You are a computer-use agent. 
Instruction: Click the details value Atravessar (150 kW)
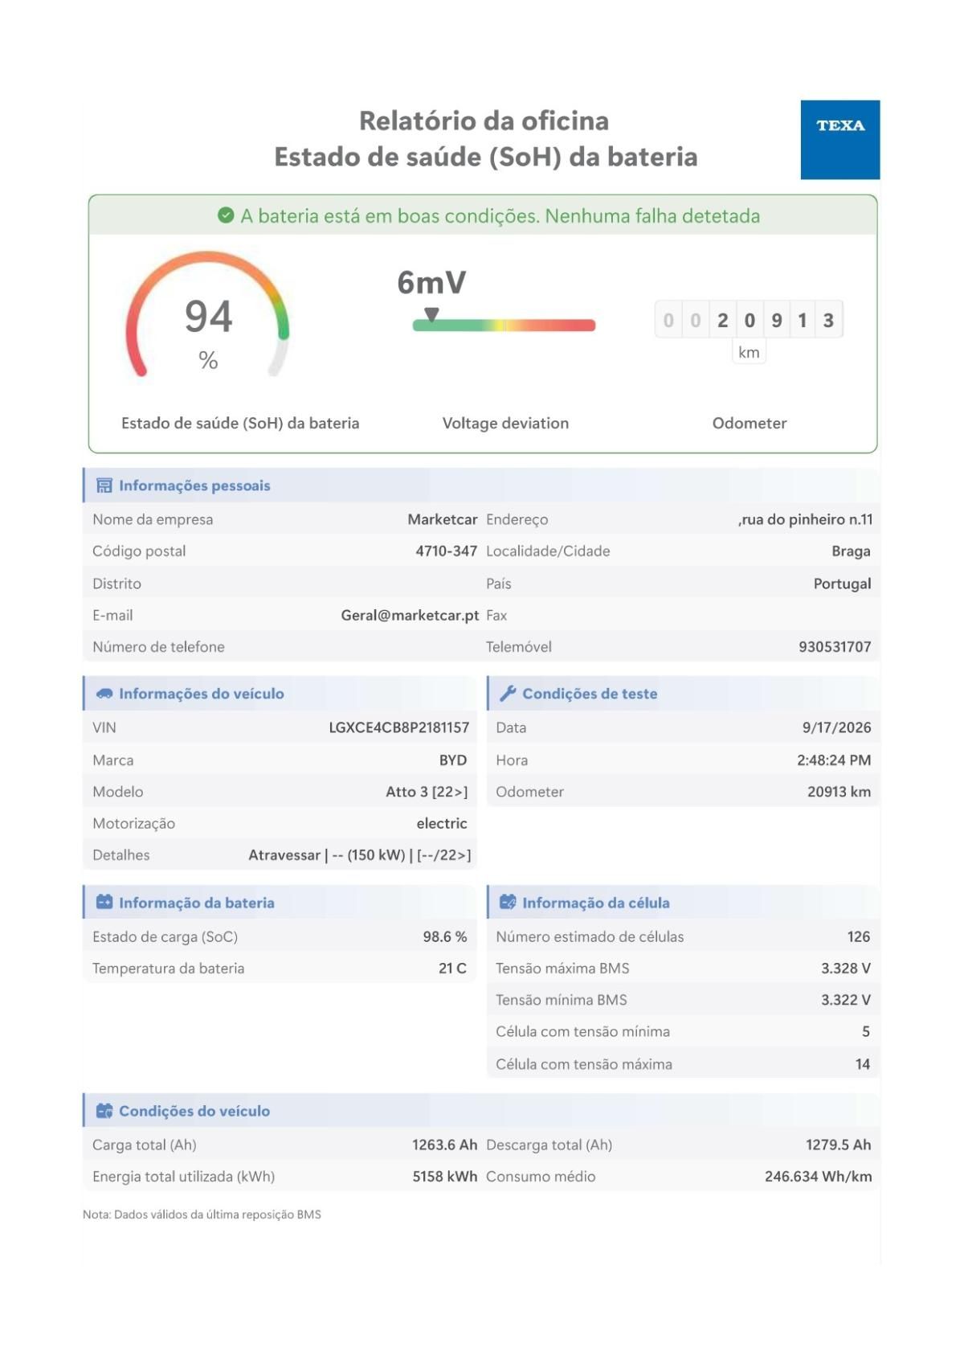coord(359,855)
